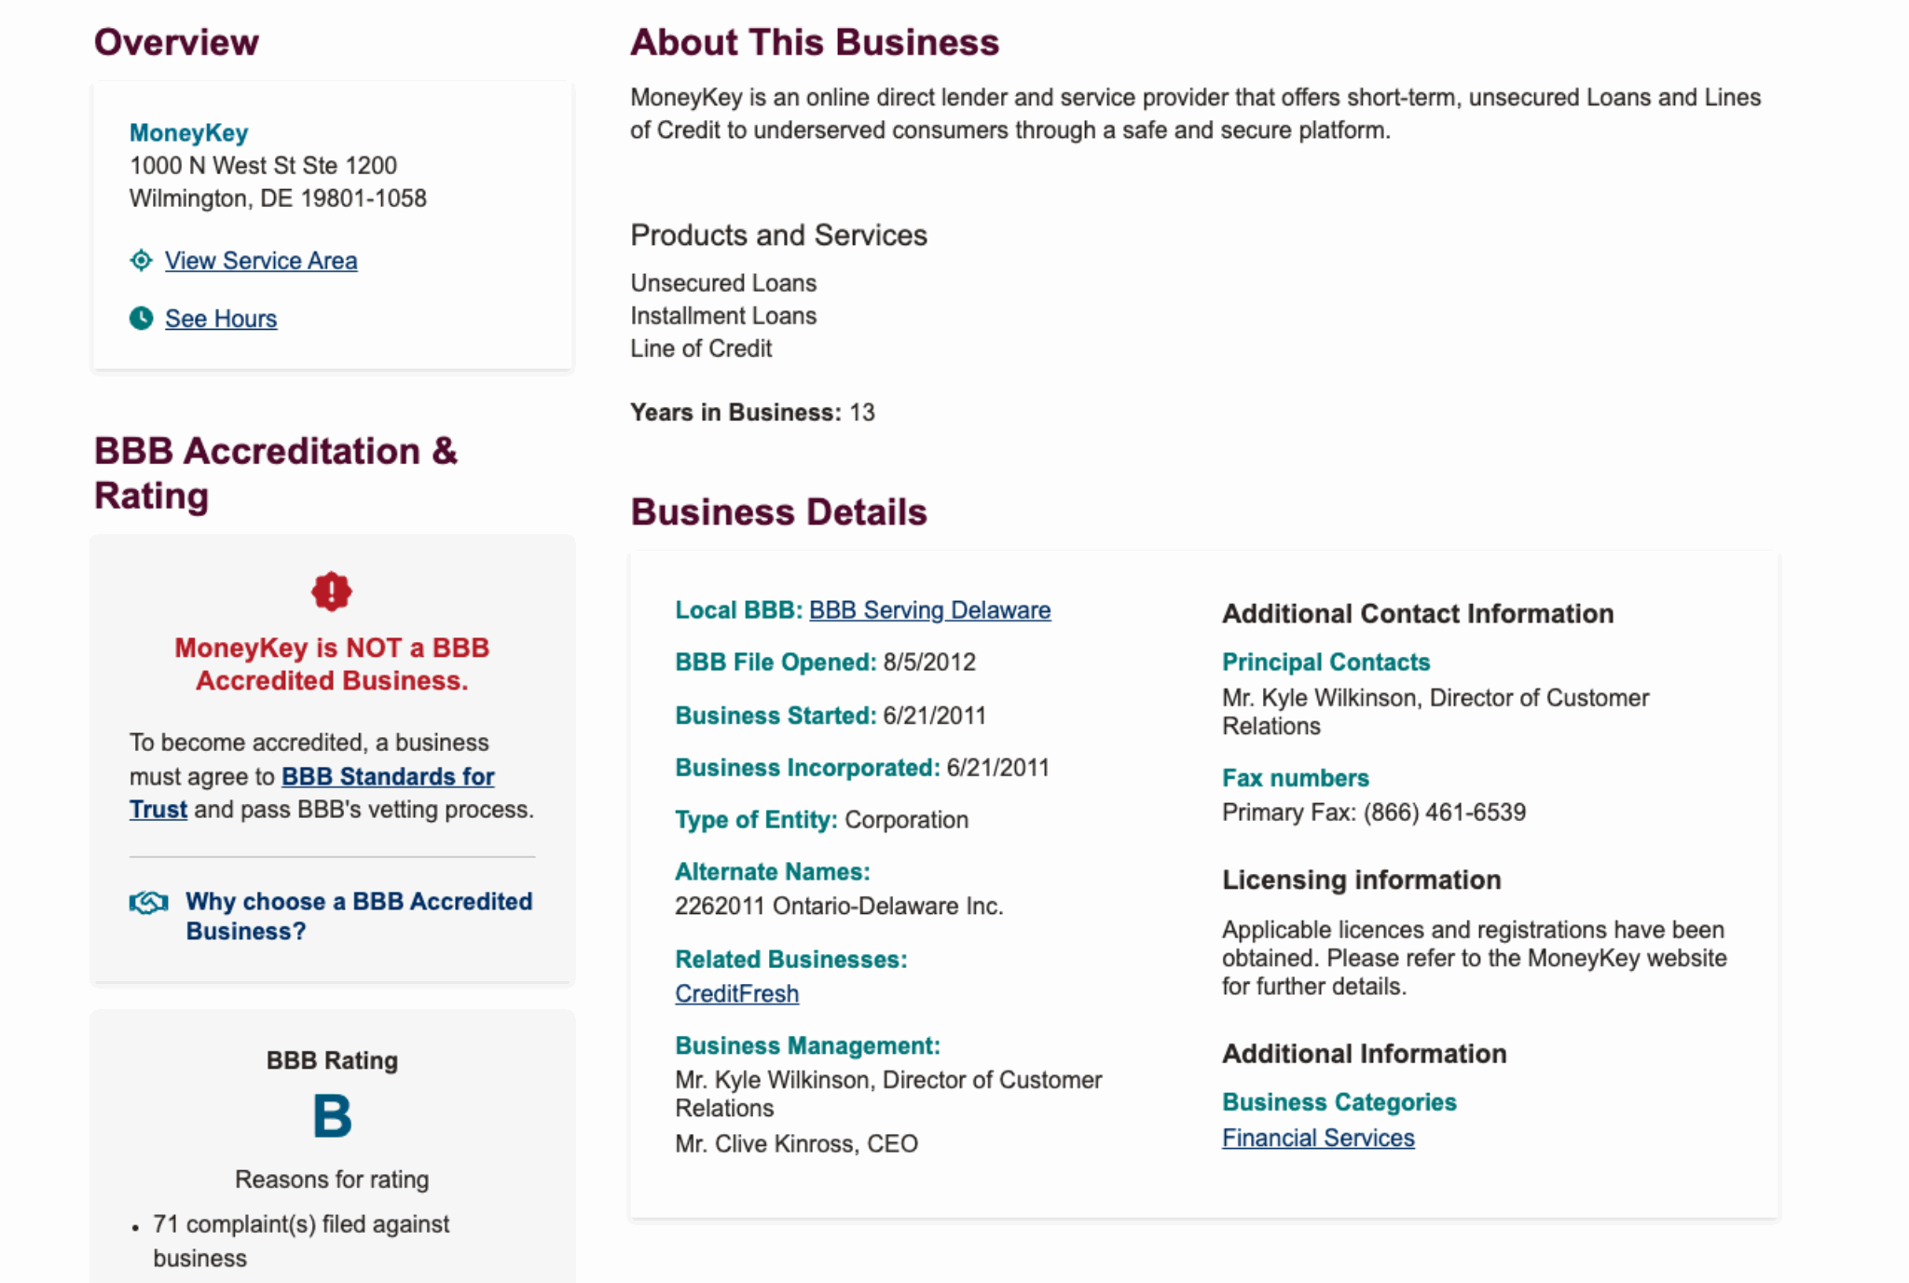Open the MoneyKey business name link
The image size is (1909, 1283).
188,133
